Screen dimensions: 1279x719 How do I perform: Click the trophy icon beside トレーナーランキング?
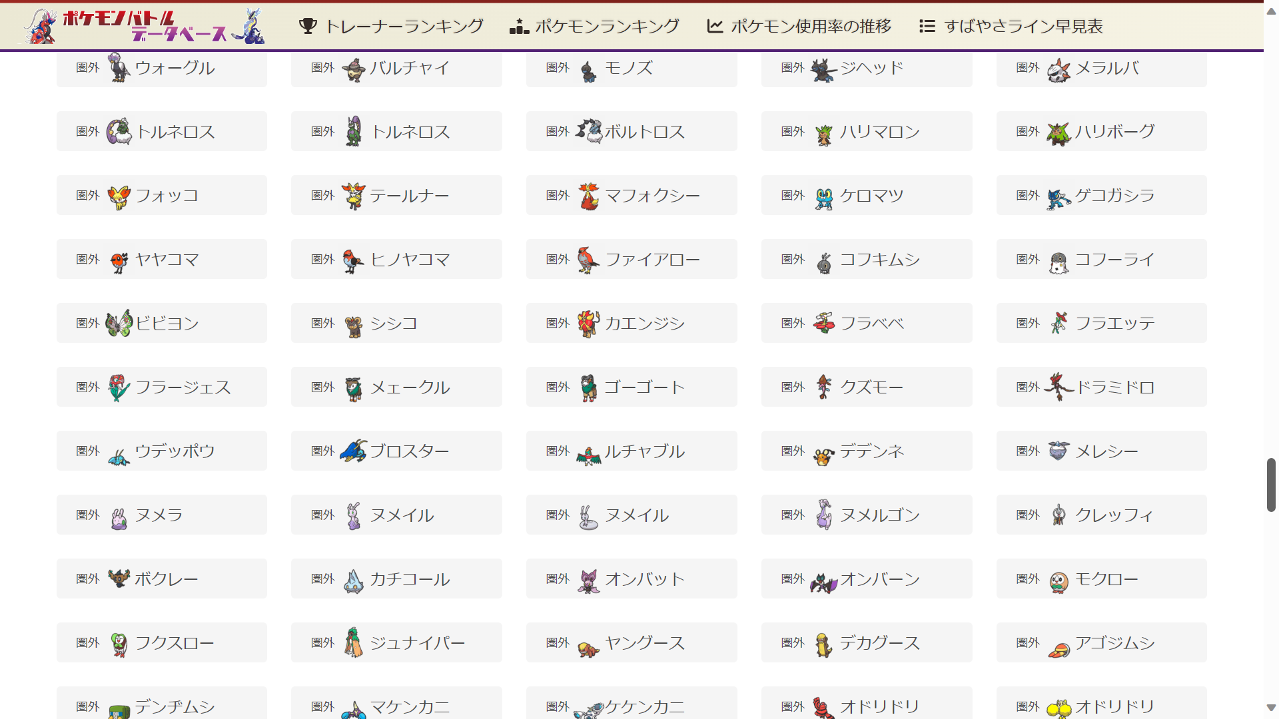[308, 26]
